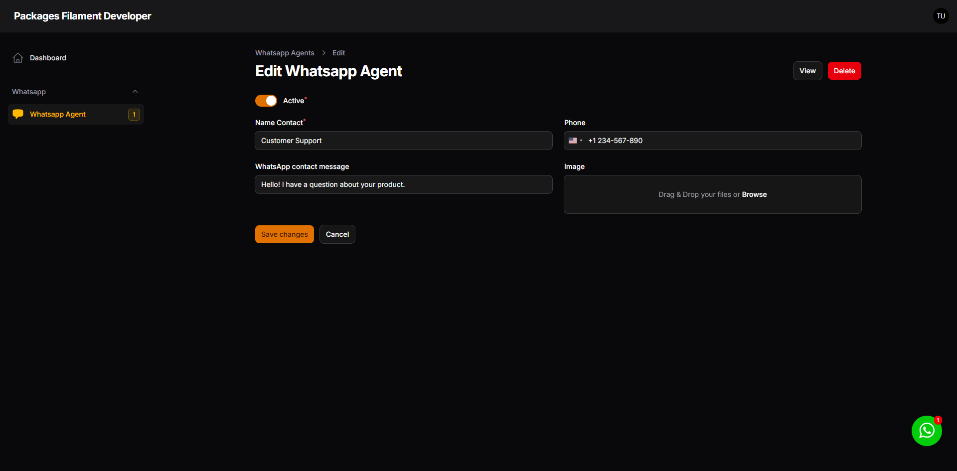This screenshot has height=471, width=957.
Task: Click the Image drag and drop area
Action: (x=713, y=194)
